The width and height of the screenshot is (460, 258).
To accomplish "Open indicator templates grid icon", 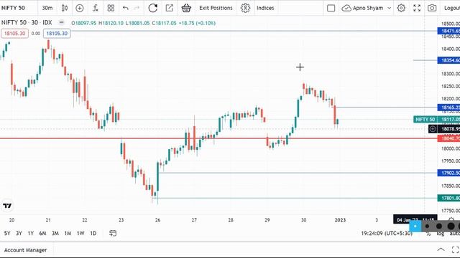I will 111,8.
